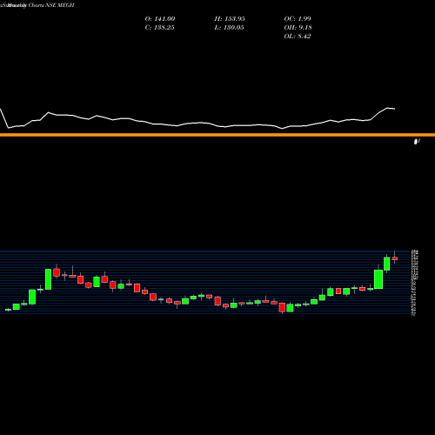Select the close price 'C: 138.25'
The image size is (435, 435).
tap(159, 28)
